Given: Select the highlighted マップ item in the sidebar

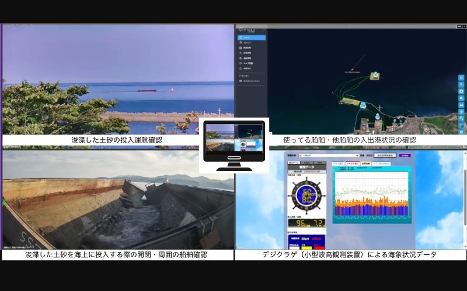Looking at the screenshot, I should click(x=252, y=38).
